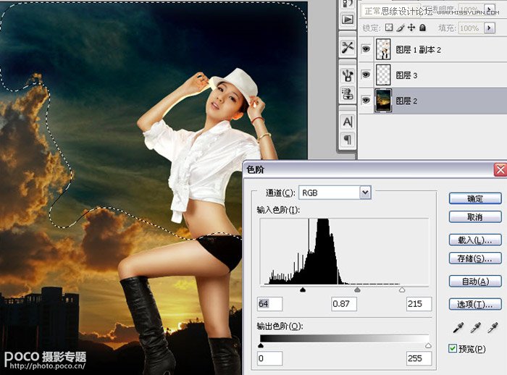Click the 确定 button in Levels
The width and height of the screenshot is (507, 375).
pyautogui.click(x=475, y=198)
